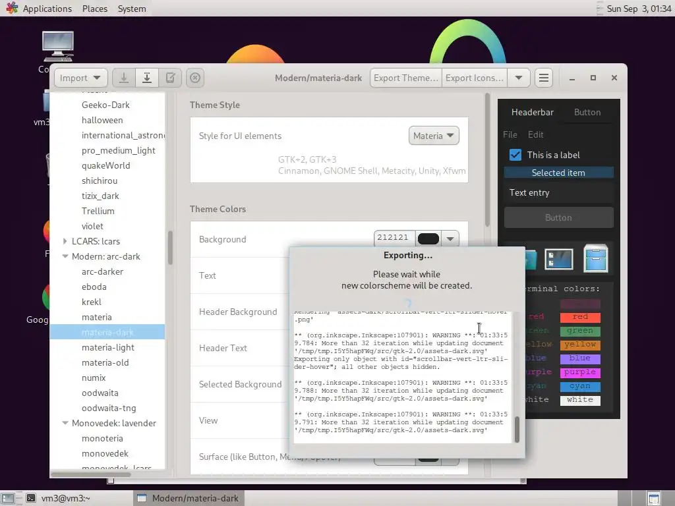The width and height of the screenshot is (675, 506).
Task: Open the Places menu
Action: click(x=95, y=9)
